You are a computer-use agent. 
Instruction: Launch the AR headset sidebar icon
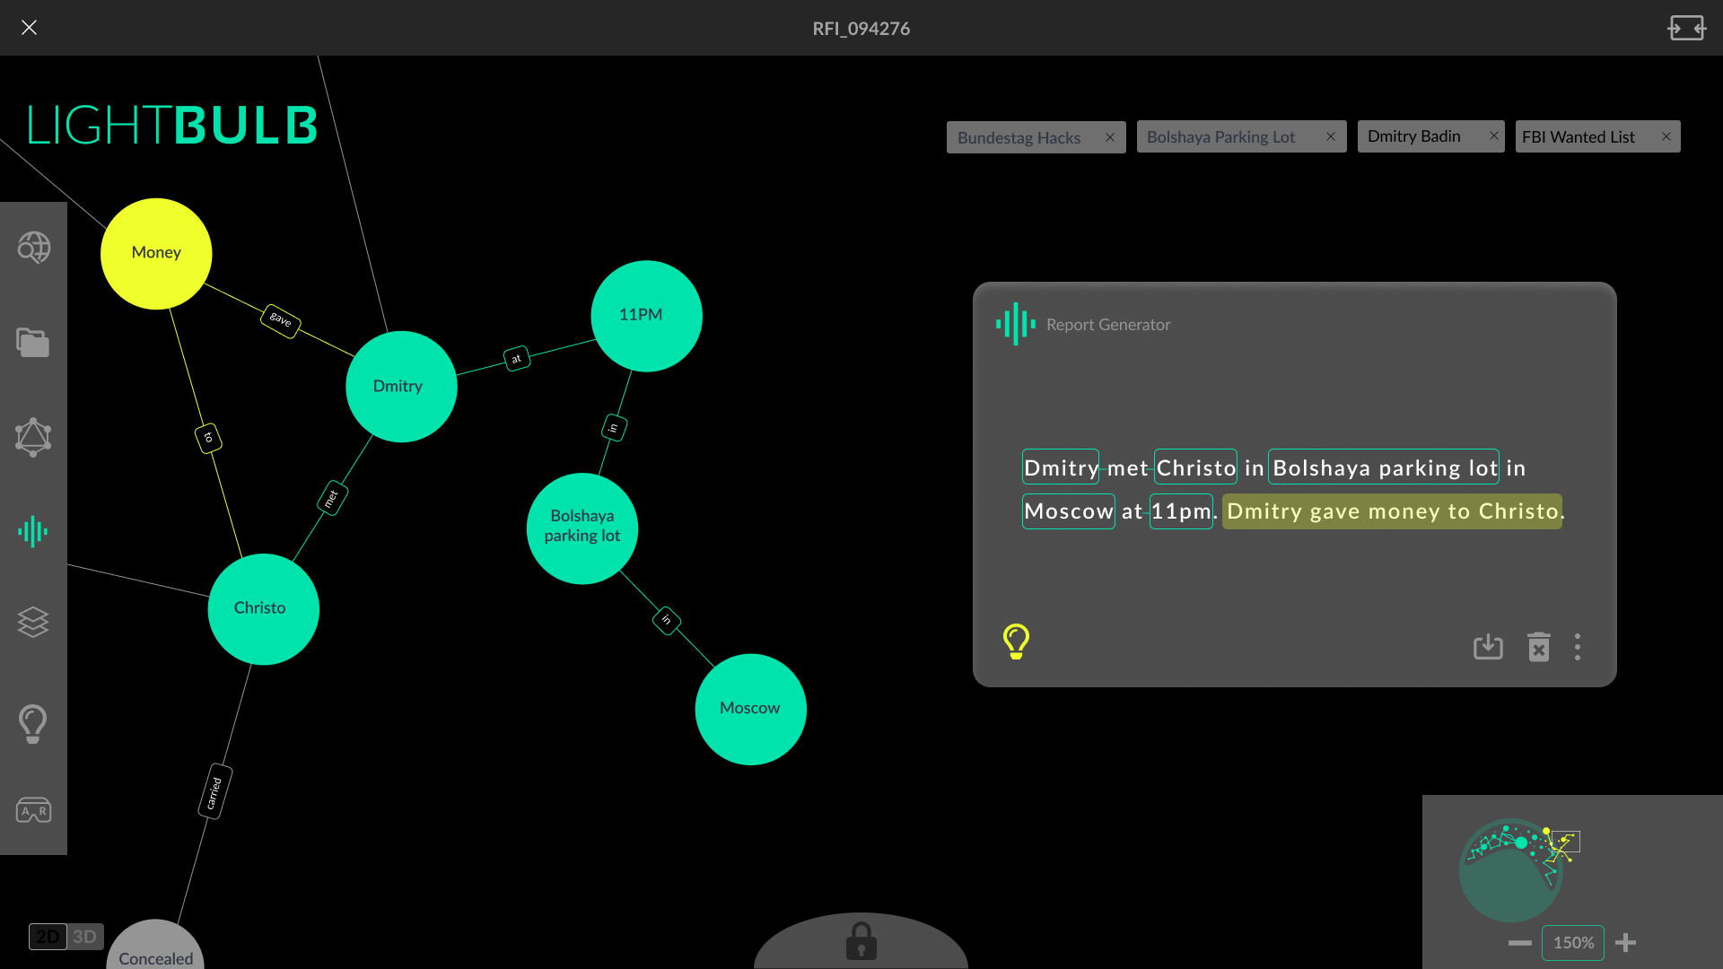point(33,810)
